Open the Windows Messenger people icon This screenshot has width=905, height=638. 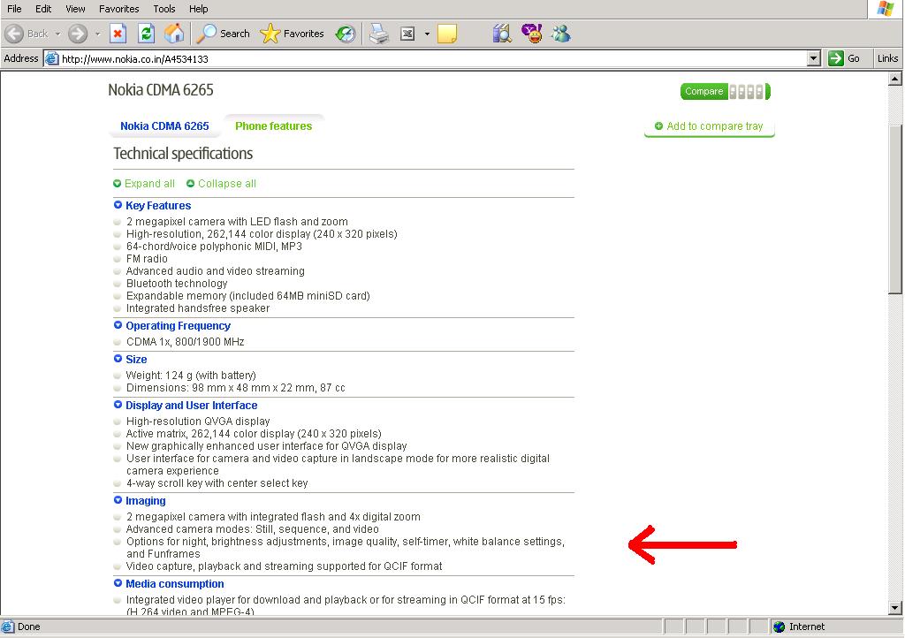click(x=560, y=34)
